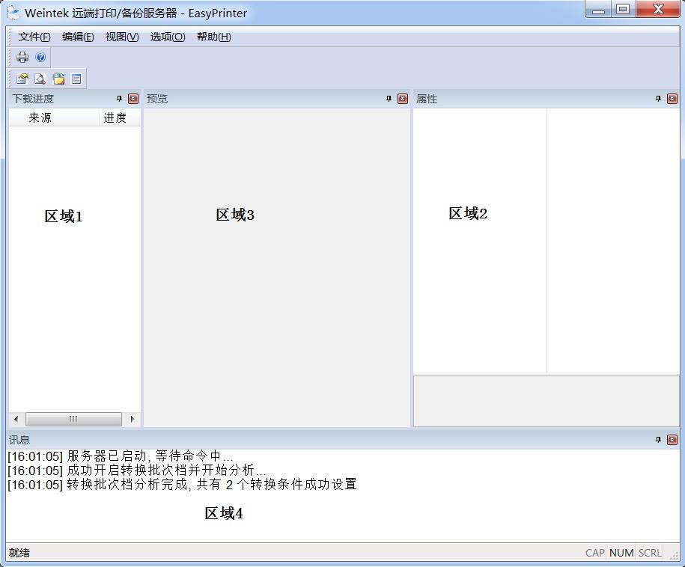Screen dimensions: 685x567
Task: Maximize the EasyPrinter window
Action: 623,9
